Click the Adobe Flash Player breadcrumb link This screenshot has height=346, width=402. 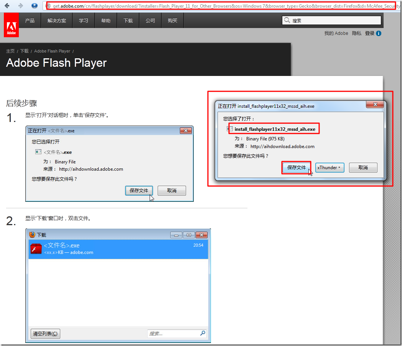tap(52, 51)
